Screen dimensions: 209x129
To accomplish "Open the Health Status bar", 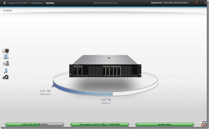I will pyautogui.click(x=165, y=124).
